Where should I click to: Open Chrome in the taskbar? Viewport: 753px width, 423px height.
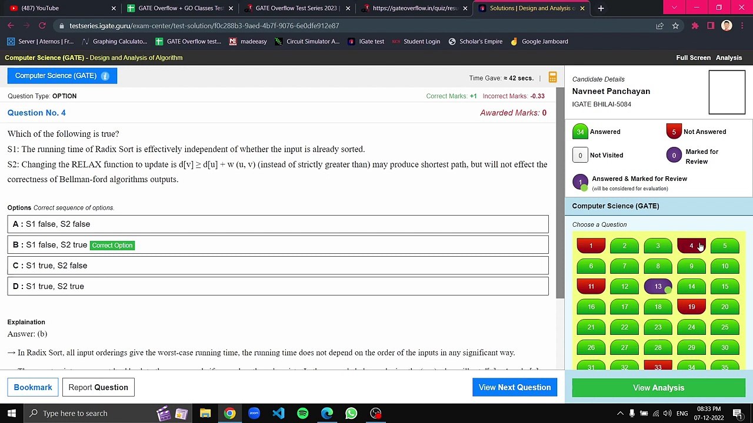pos(229,414)
